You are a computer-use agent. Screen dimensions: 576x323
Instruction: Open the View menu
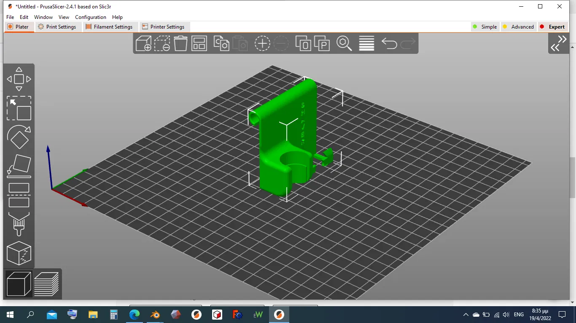pyautogui.click(x=64, y=17)
